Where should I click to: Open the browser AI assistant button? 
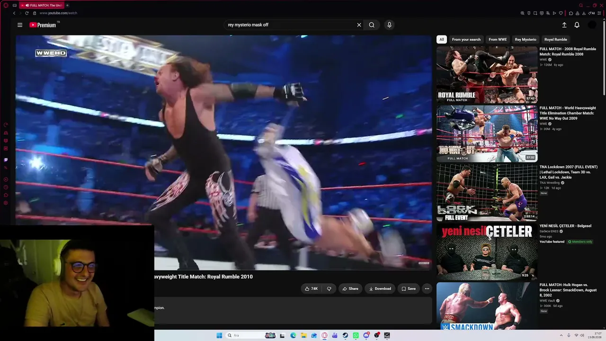tap(592, 13)
